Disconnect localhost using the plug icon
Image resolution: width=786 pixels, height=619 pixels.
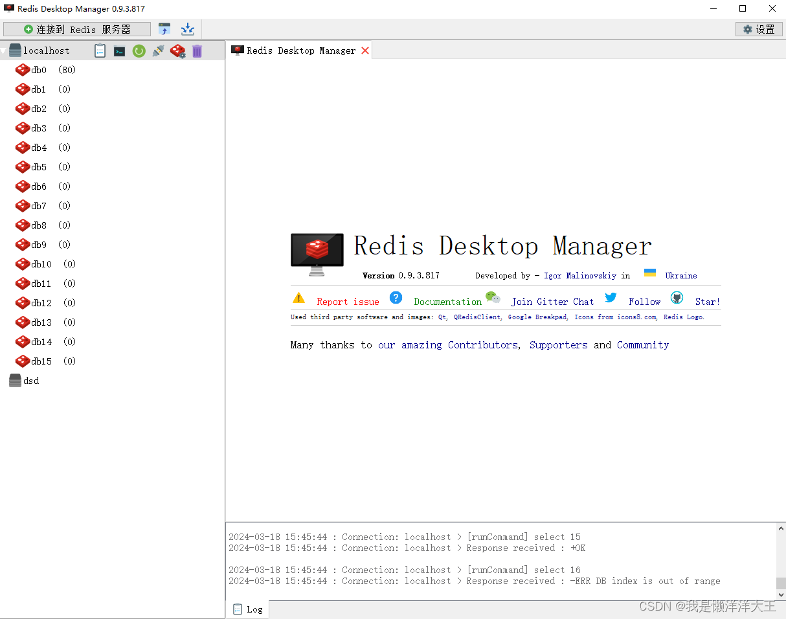[158, 51]
